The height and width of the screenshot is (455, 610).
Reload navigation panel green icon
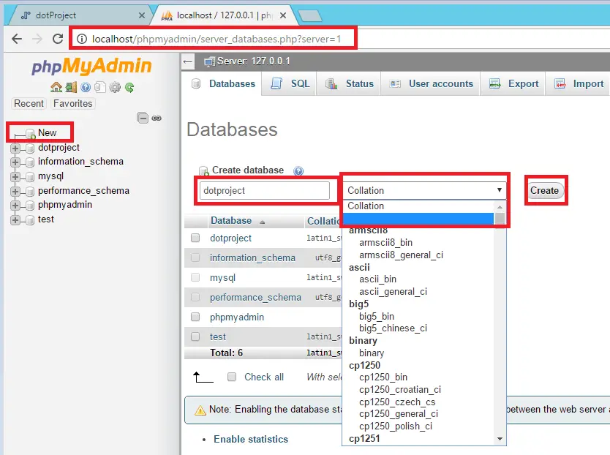click(129, 87)
